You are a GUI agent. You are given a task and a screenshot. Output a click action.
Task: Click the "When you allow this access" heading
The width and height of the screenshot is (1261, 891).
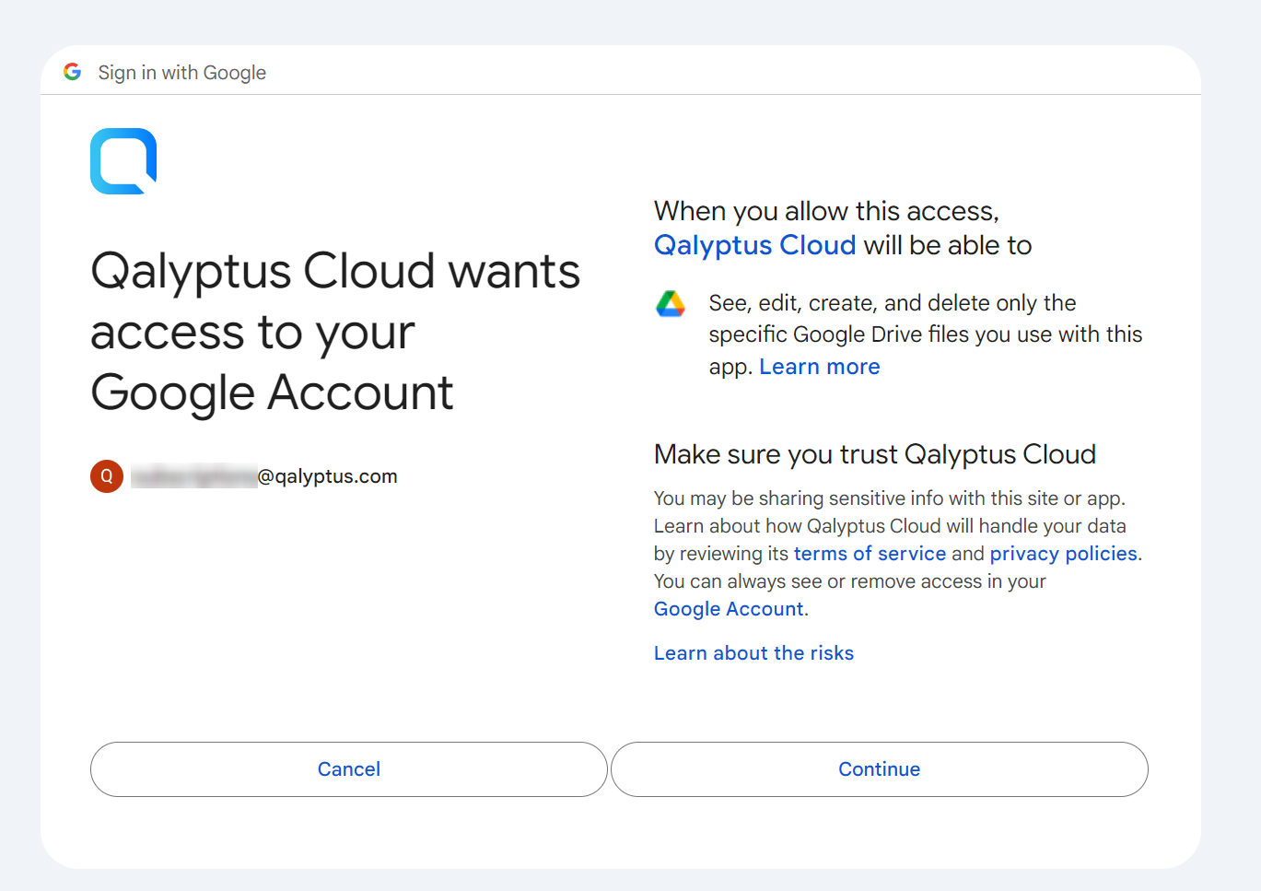click(x=826, y=210)
